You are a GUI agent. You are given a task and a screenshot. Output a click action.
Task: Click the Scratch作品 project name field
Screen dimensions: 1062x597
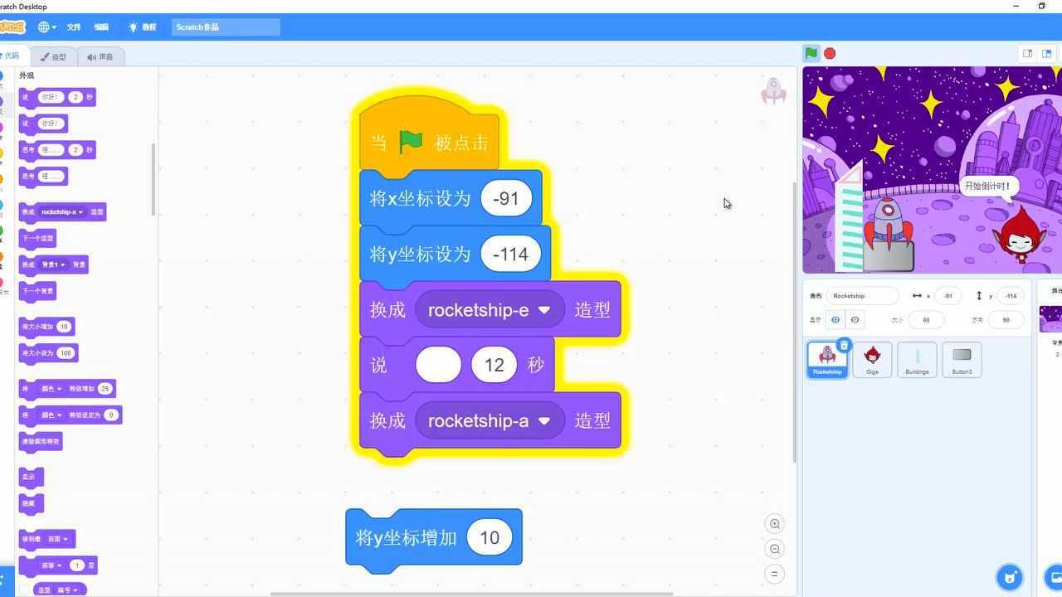coord(224,27)
